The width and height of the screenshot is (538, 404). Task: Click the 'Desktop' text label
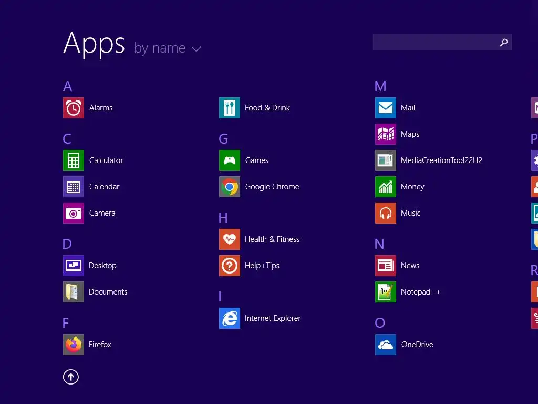(x=102, y=266)
